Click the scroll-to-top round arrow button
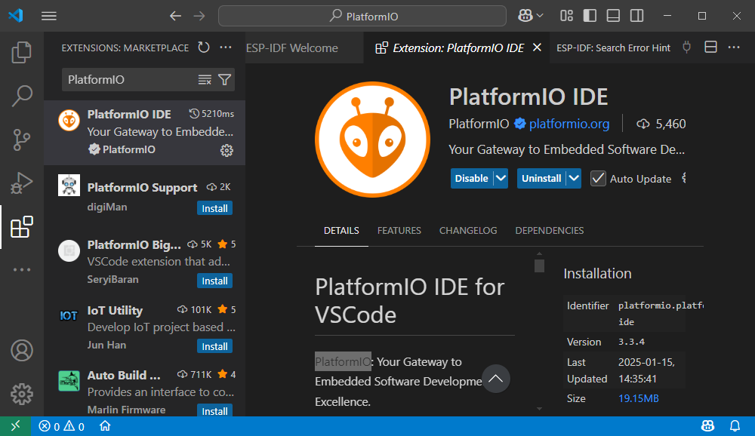Viewport: 755px width, 436px height. (x=496, y=378)
